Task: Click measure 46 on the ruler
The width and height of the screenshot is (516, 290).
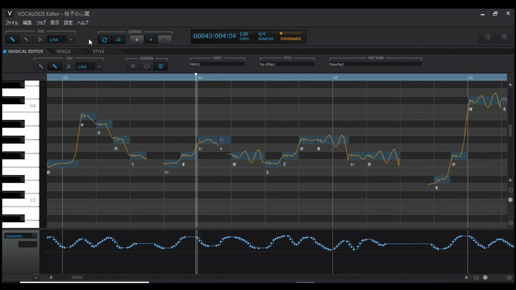Action: (471, 77)
